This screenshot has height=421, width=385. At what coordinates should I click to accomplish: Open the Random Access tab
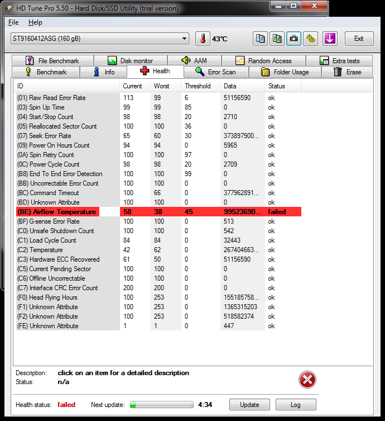pyautogui.click(x=263, y=61)
